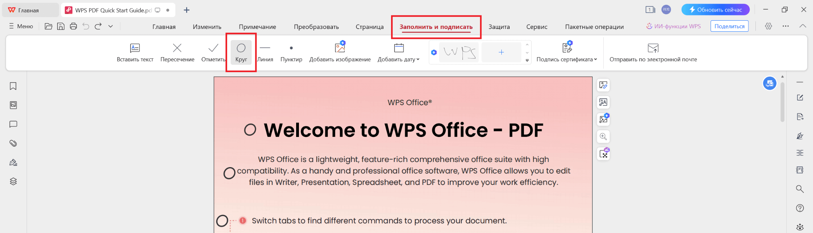
Task: Select the Пересечение cross mark tool
Action: (177, 53)
